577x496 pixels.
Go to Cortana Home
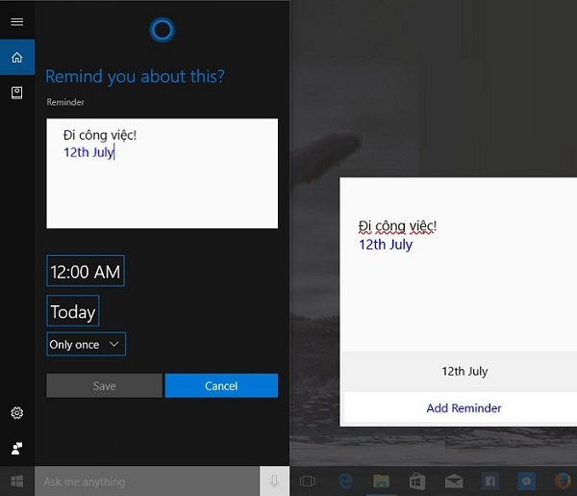[16, 58]
